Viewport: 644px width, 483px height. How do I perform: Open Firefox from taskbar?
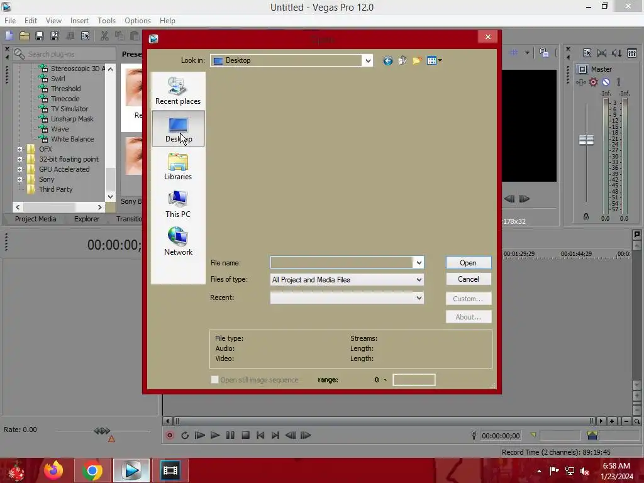click(x=53, y=470)
